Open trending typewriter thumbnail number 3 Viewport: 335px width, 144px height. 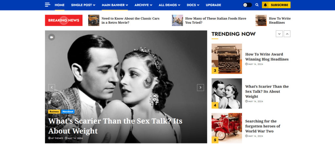227,59
